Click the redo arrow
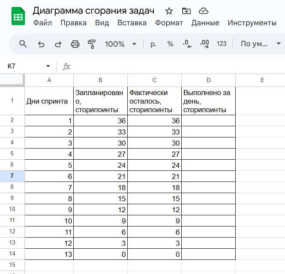 (x=58, y=44)
